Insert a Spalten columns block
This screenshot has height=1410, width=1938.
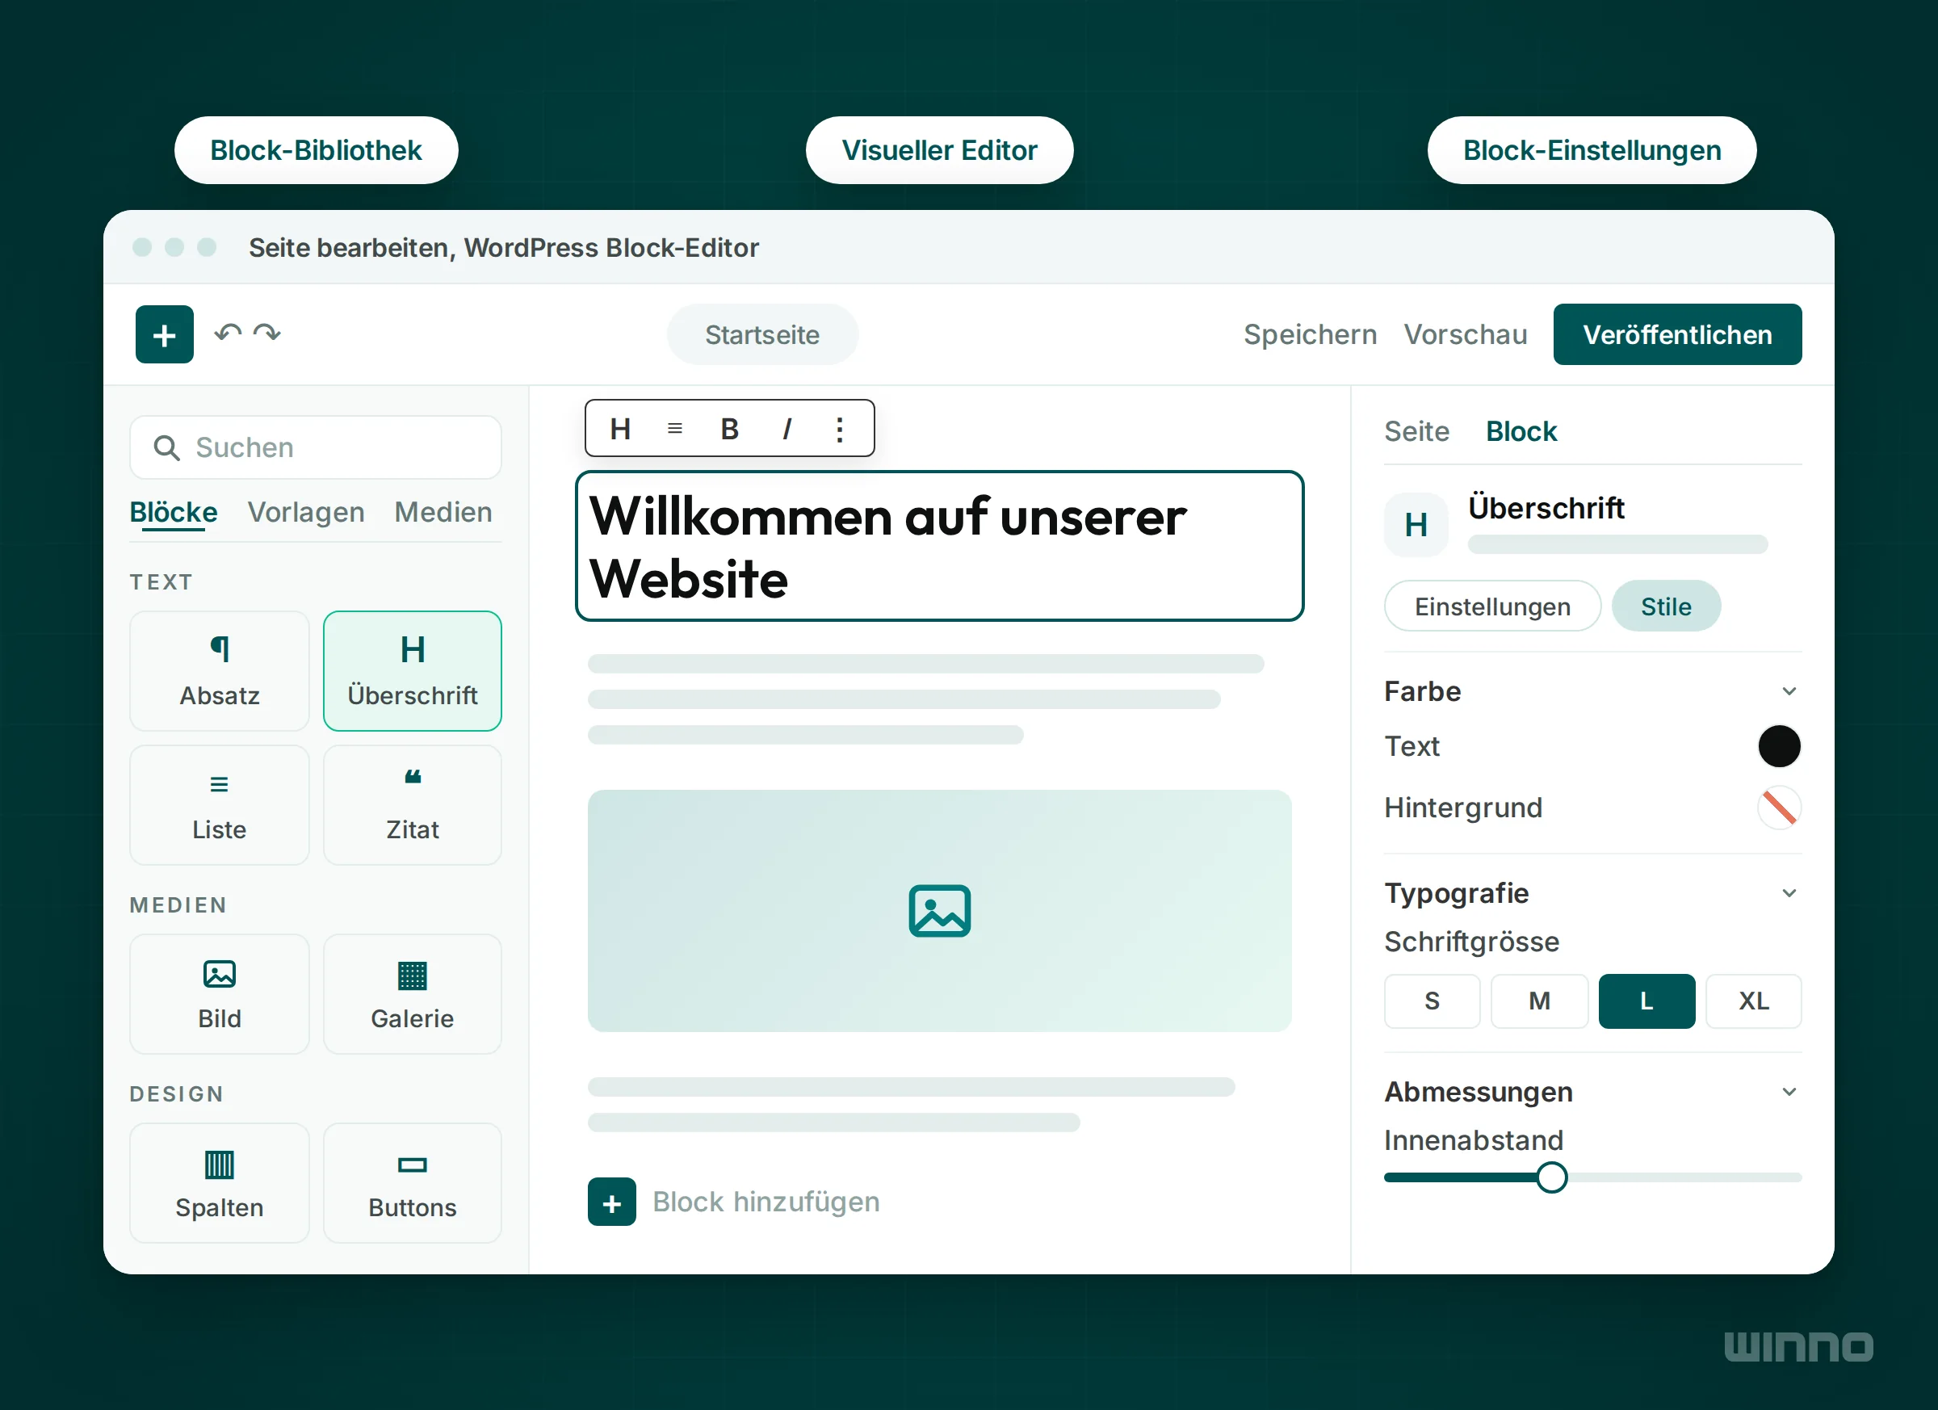(220, 1183)
